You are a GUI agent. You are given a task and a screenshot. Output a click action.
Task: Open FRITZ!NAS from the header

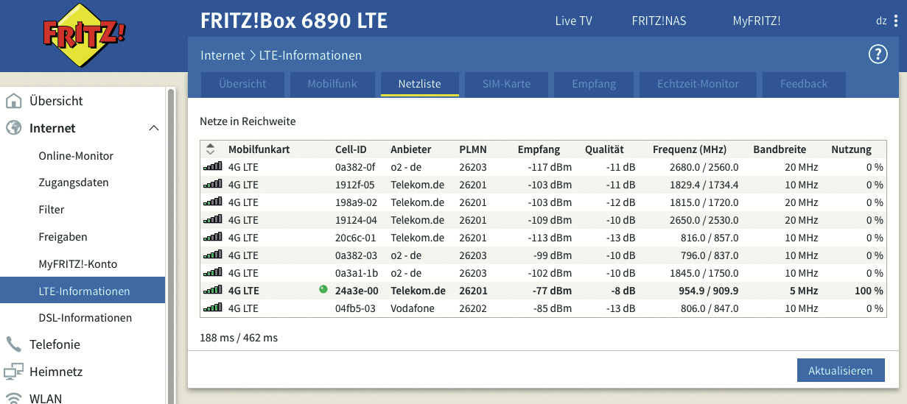coord(659,21)
